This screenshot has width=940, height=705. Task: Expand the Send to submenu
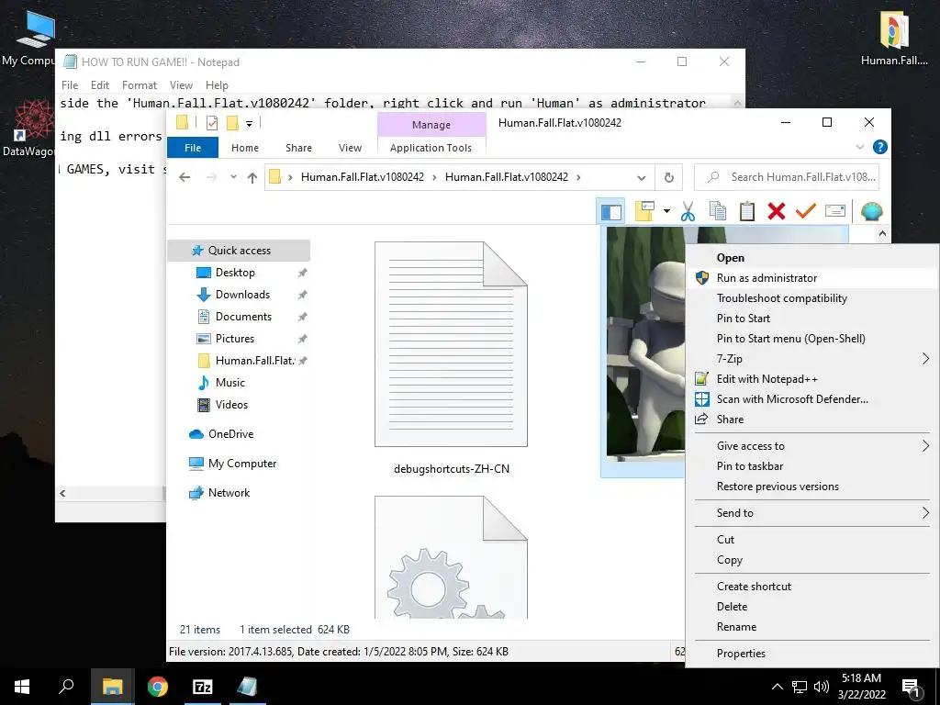tap(811, 513)
